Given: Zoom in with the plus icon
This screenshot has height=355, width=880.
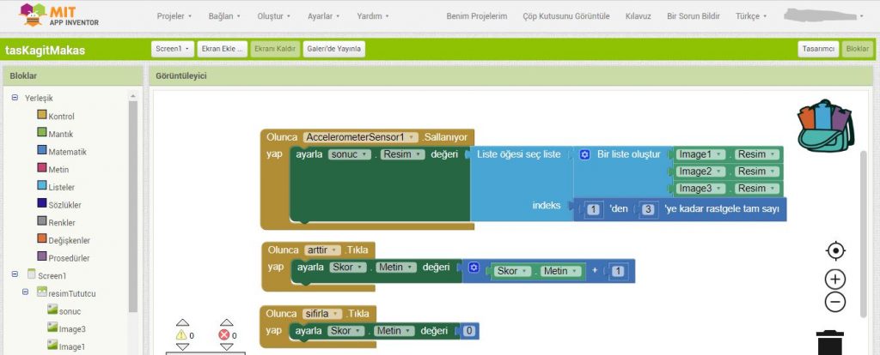Looking at the screenshot, I should [x=834, y=279].
